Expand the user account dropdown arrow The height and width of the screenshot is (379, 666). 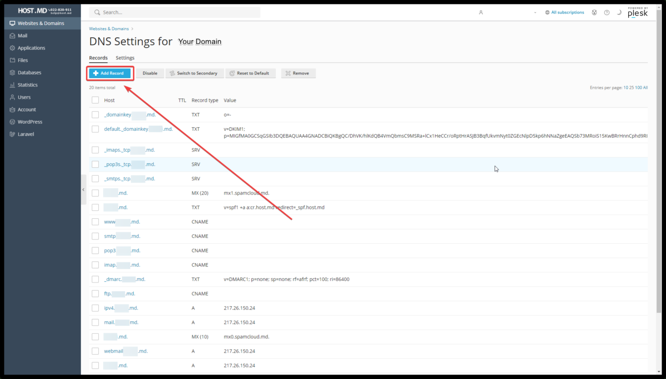point(535,13)
